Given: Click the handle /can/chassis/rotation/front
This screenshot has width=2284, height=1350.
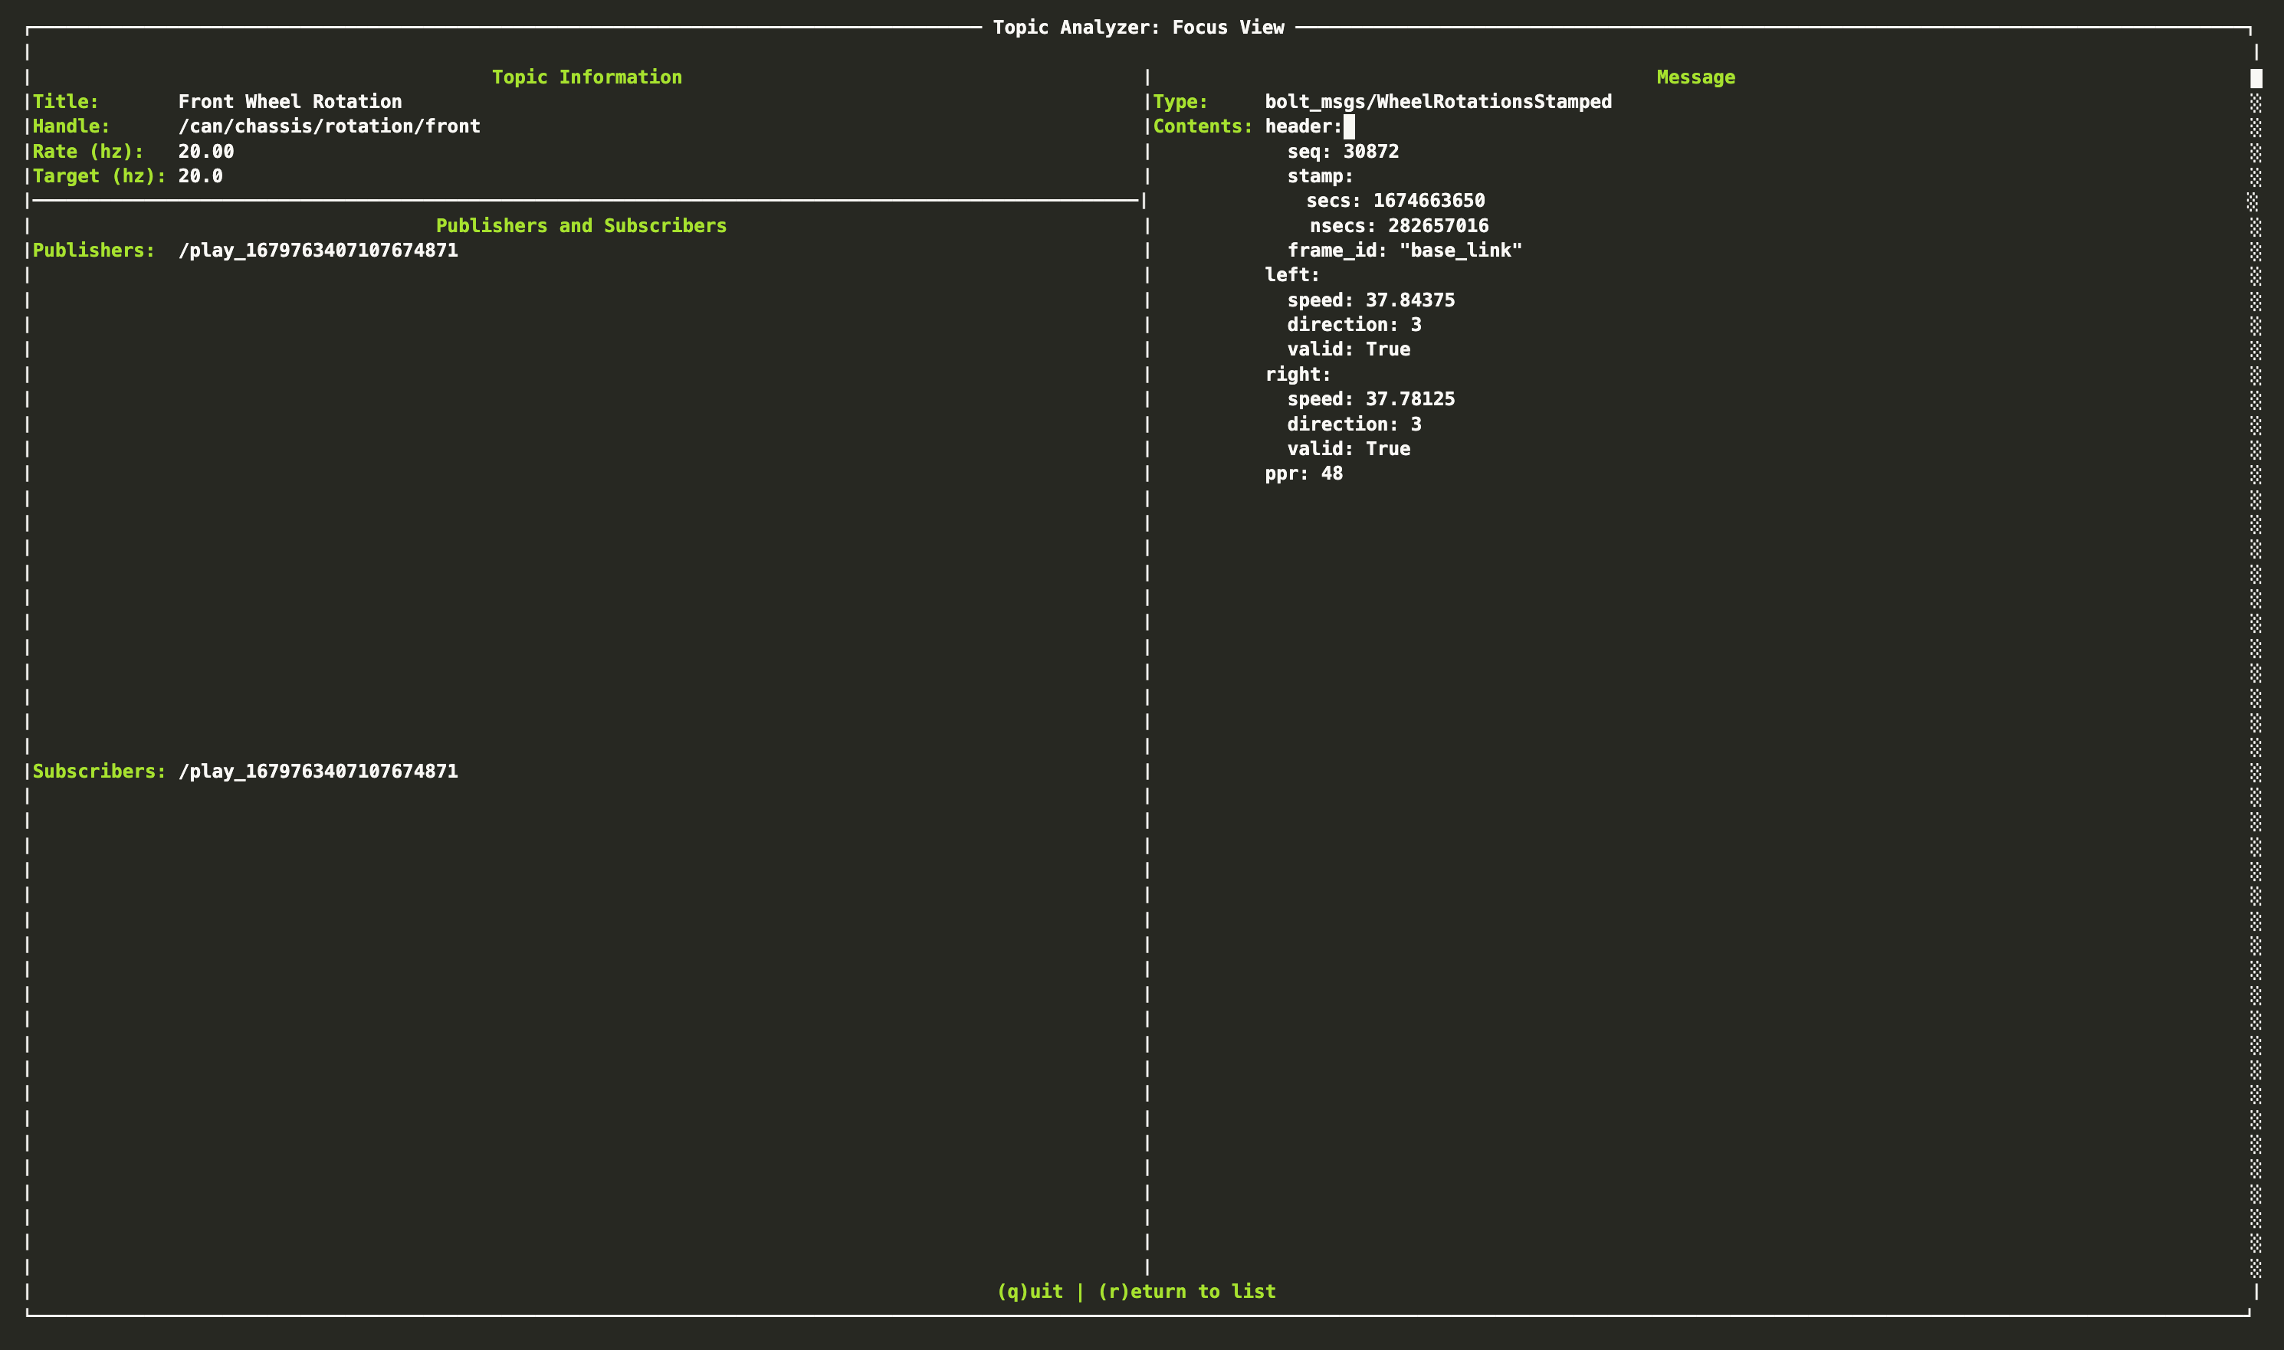Looking at the screenshot, I should (330, 126).
